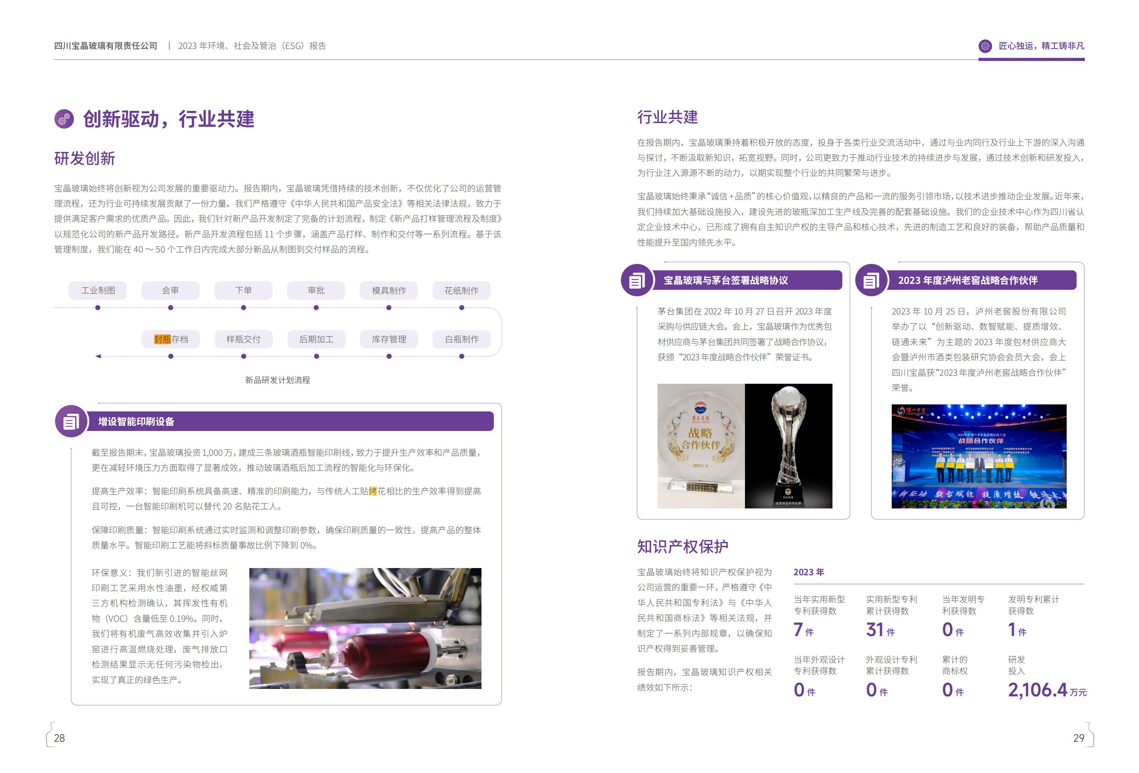Click the 会审 process step

pyautogui.click(x=170, y=290)
